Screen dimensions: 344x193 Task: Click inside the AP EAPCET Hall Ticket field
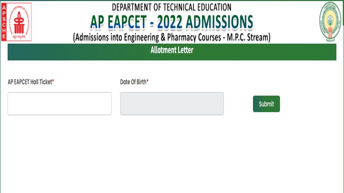[x=59, y=104]
